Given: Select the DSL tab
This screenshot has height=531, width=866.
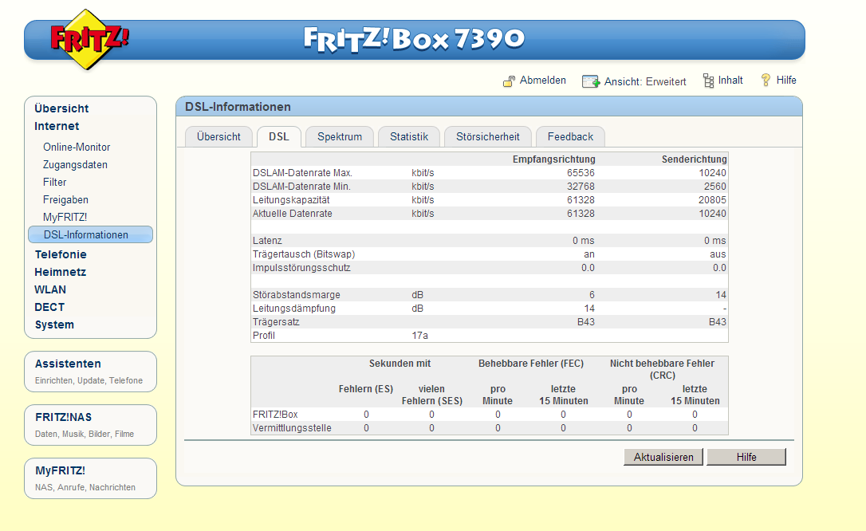Looking at the screenshot, I should (279, 137).
